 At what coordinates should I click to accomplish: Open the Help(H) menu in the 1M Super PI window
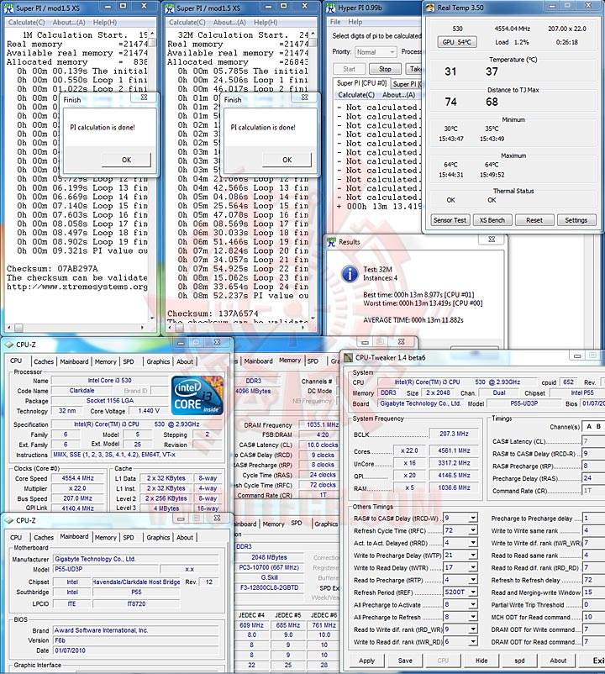(105, 23)
